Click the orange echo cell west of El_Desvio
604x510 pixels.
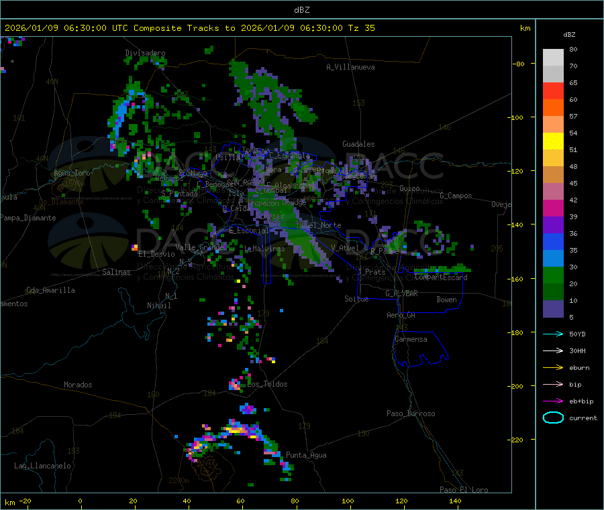(x=135, y=247)
